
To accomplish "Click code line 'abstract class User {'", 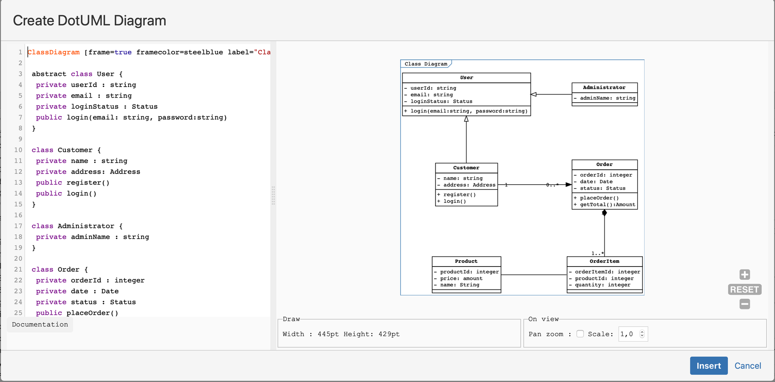I will tap(77, 74).
